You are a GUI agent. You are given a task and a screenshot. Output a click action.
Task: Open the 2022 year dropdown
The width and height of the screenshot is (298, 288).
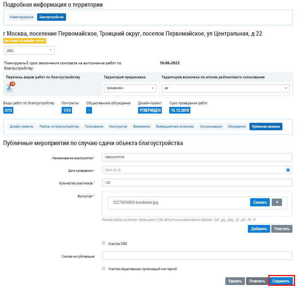[x=29, y=50]
